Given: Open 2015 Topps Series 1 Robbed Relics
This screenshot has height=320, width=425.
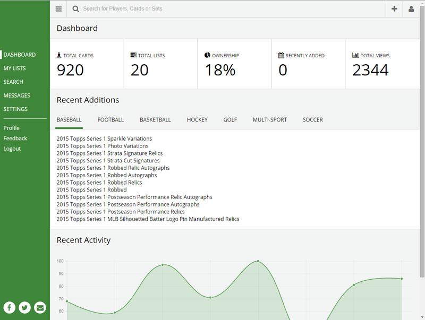Looking at the screenshot, I should 99,183.
